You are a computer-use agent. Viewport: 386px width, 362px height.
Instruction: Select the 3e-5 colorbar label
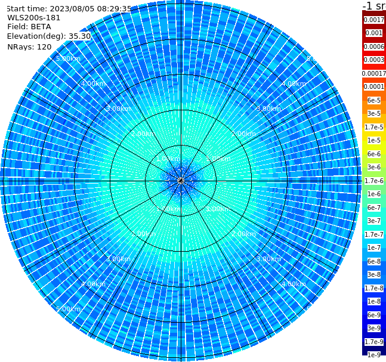(374, 113)
